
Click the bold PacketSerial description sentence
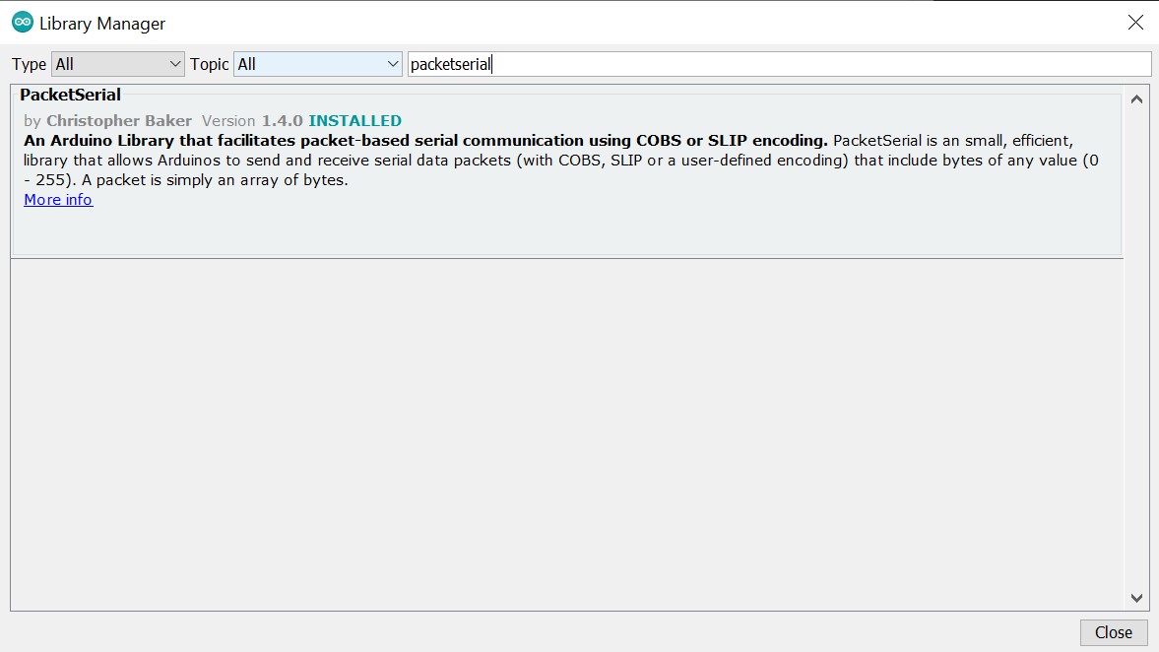coord(425,141)
